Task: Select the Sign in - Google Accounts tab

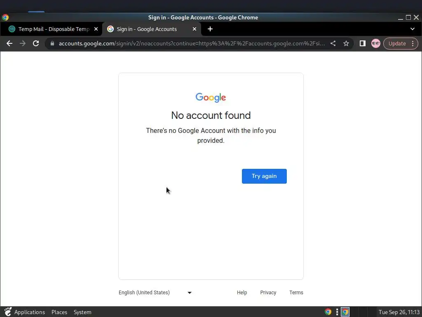Action: (x=152, y=29)
